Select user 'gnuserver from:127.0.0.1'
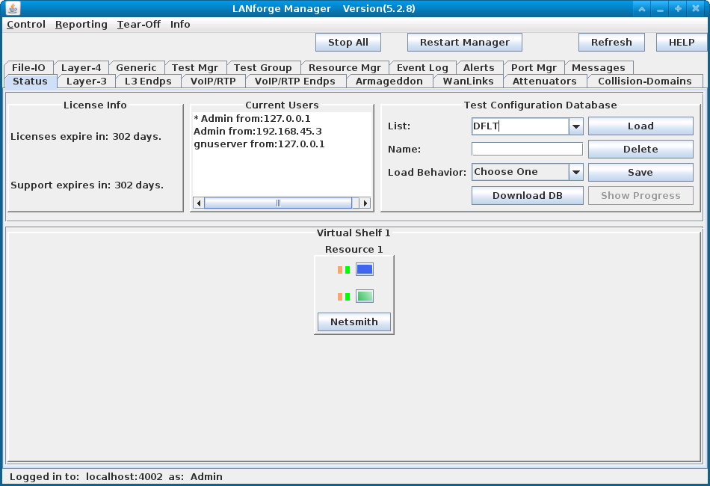This screenshot has height=486, width=710. (x=259, y=144)
